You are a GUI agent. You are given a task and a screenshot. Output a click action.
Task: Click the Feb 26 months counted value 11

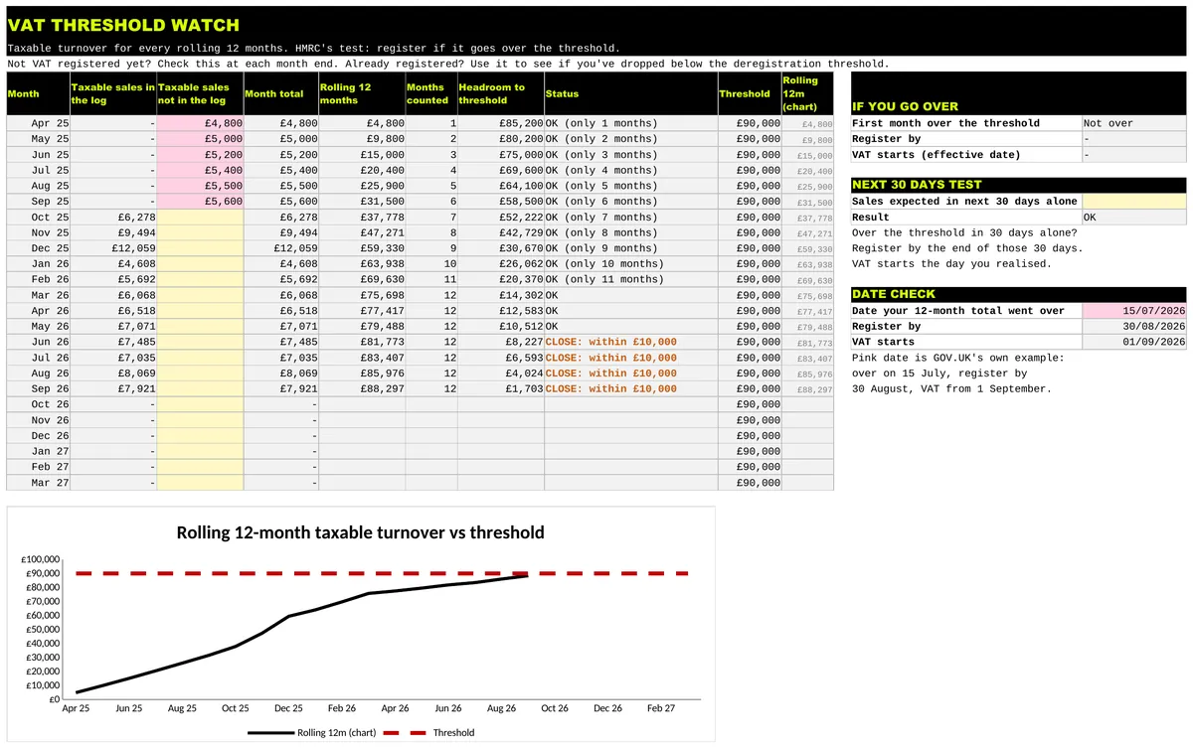[430, 279]
